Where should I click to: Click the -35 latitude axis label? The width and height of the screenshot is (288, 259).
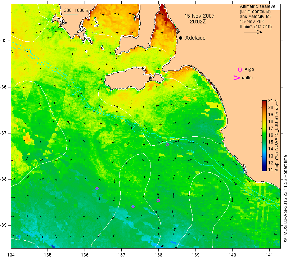pyautogui.click(x=4, y=41)
